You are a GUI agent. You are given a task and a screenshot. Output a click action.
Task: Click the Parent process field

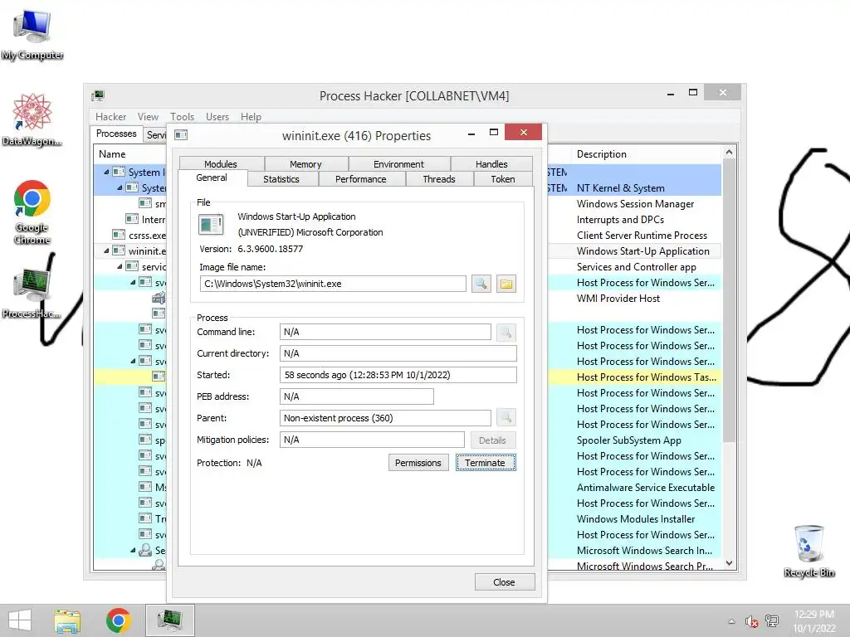click(385, 418)
